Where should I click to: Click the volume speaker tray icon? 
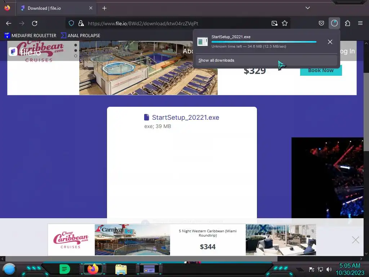[x=329, y=269]
